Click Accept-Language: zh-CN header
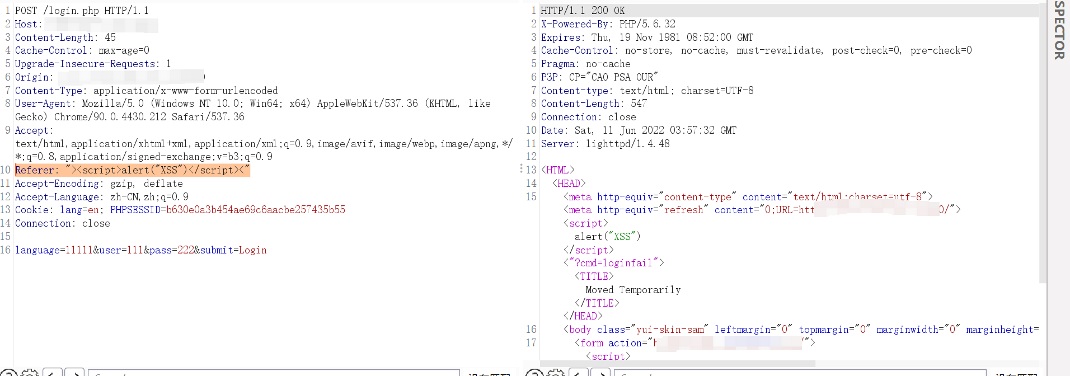The image size is (1070, 376). tap(102, 197)
